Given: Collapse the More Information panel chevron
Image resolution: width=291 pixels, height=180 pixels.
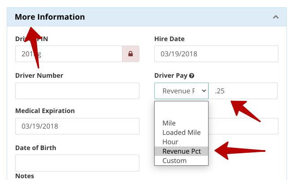Looking at the screenshot, I should [276, 17].
